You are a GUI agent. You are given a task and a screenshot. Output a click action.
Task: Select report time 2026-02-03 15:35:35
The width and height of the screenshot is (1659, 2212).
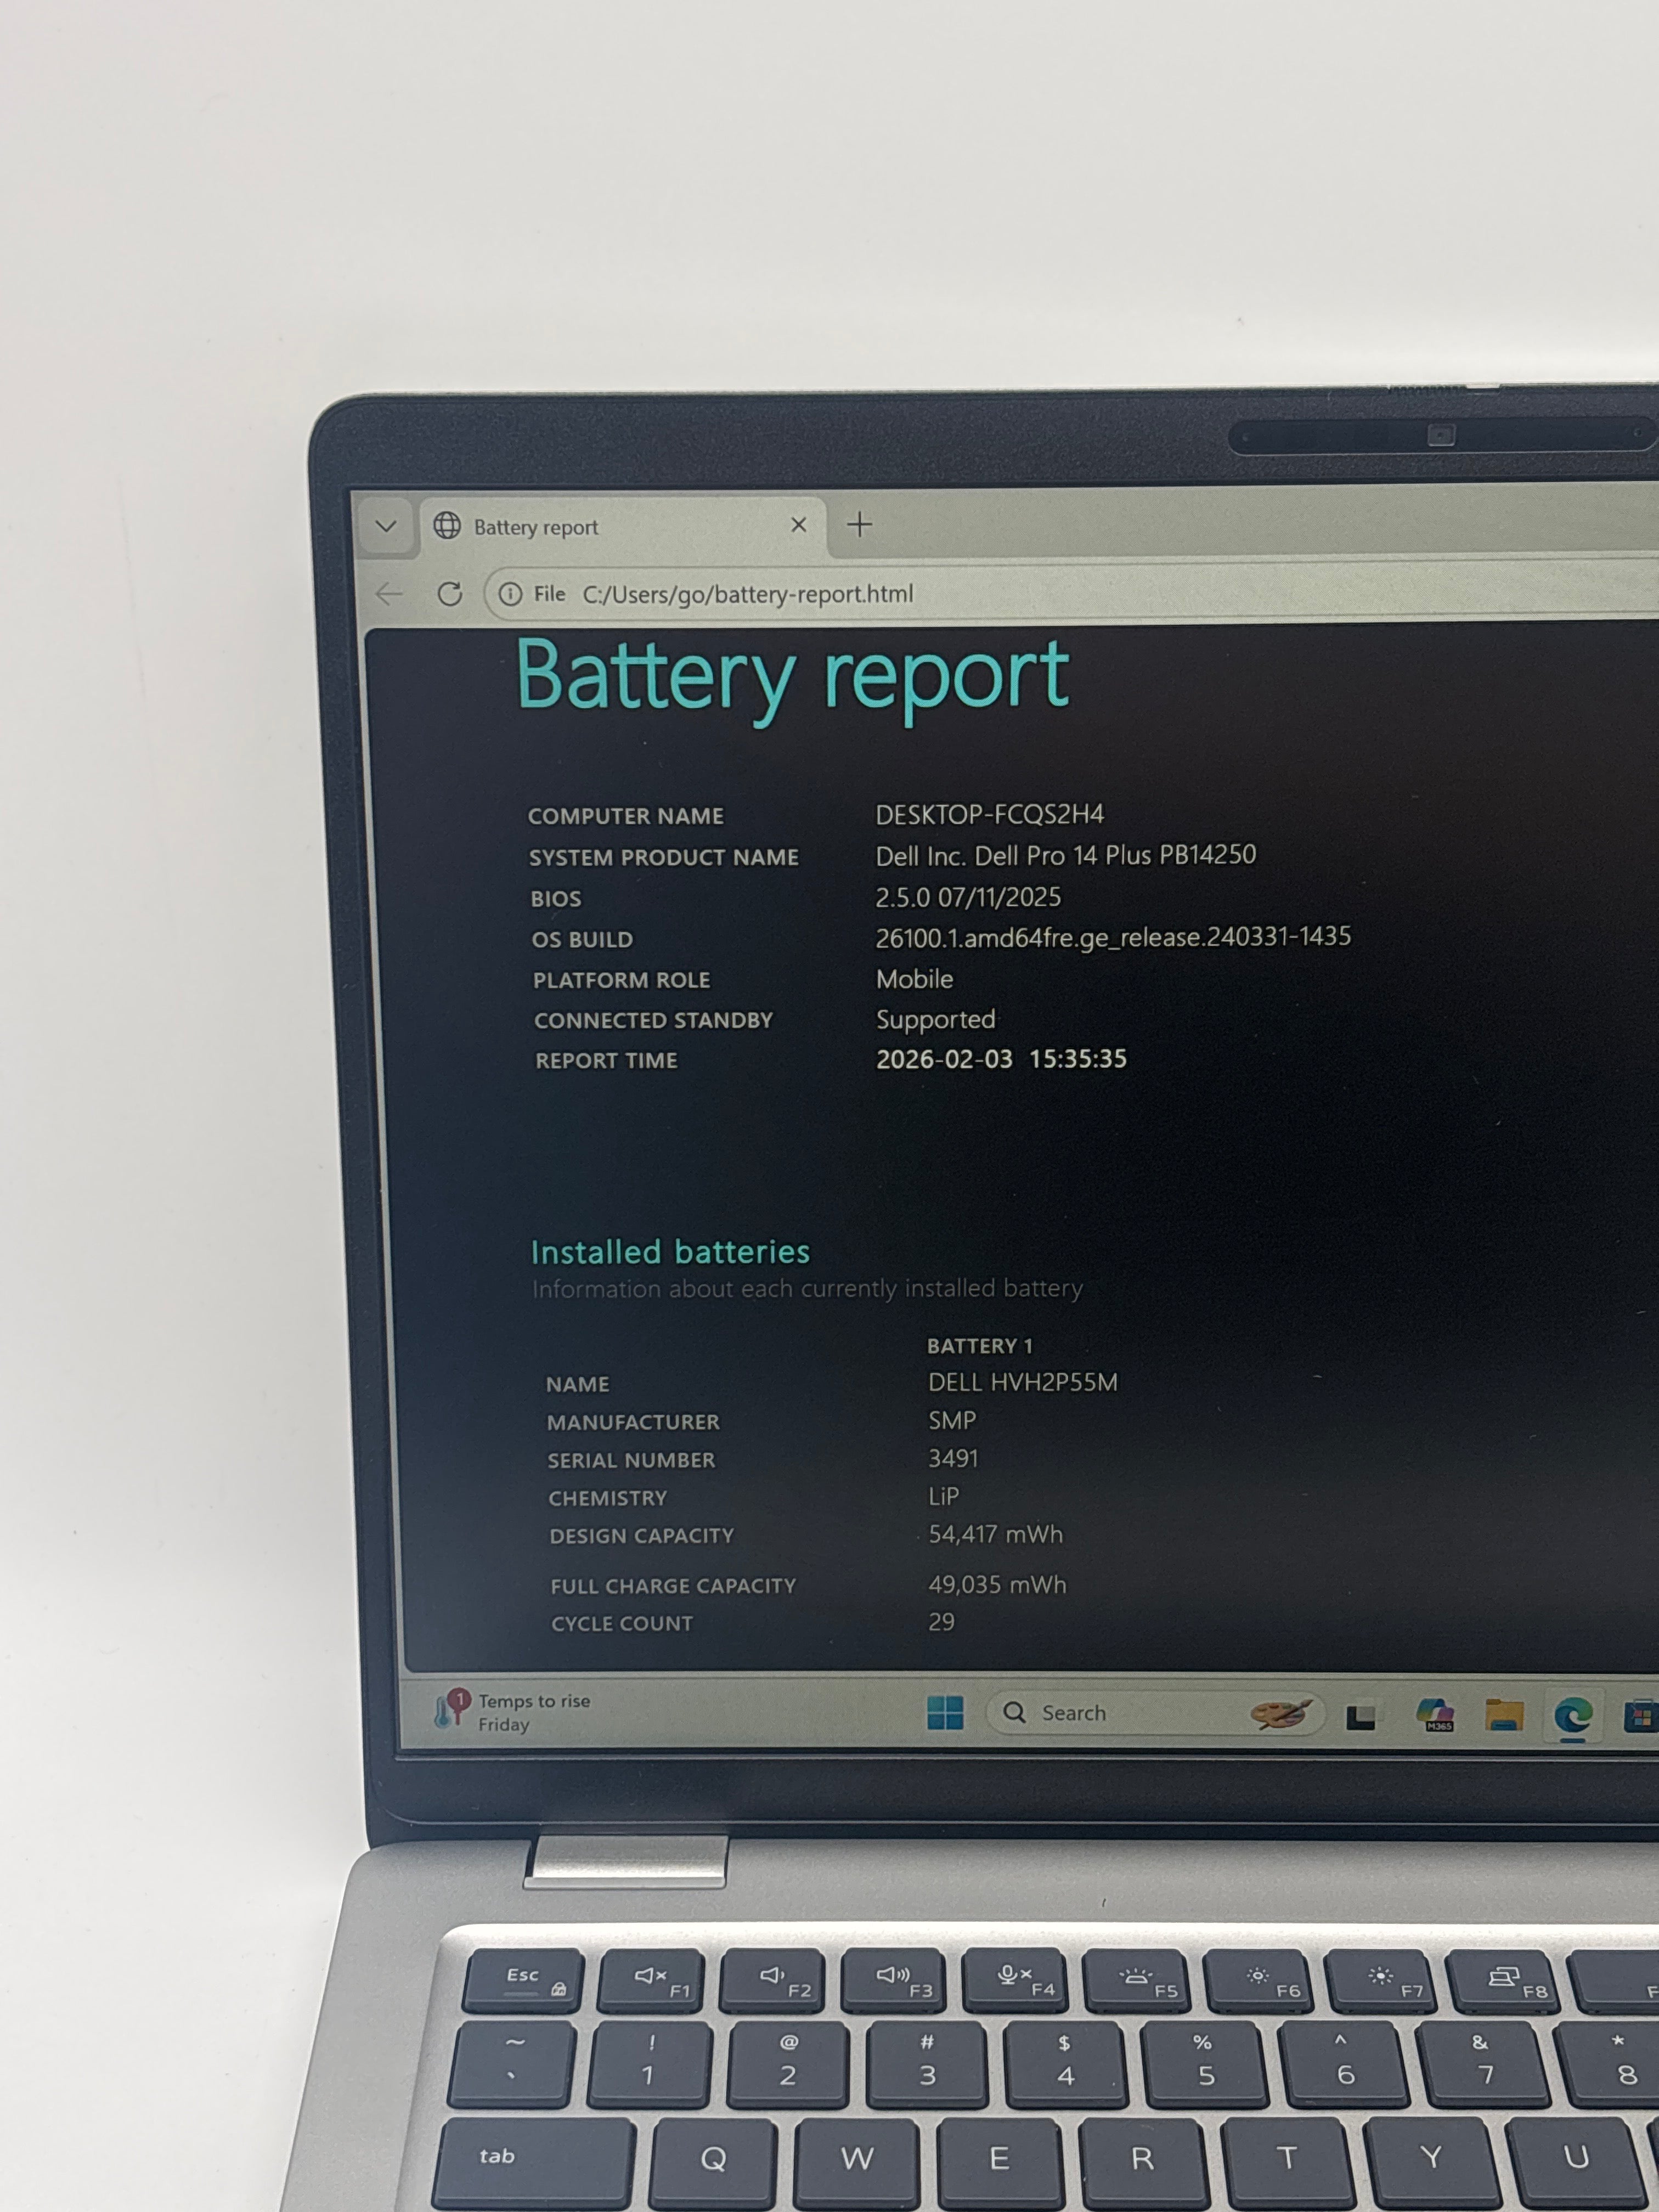(x=1001, y=1059)
